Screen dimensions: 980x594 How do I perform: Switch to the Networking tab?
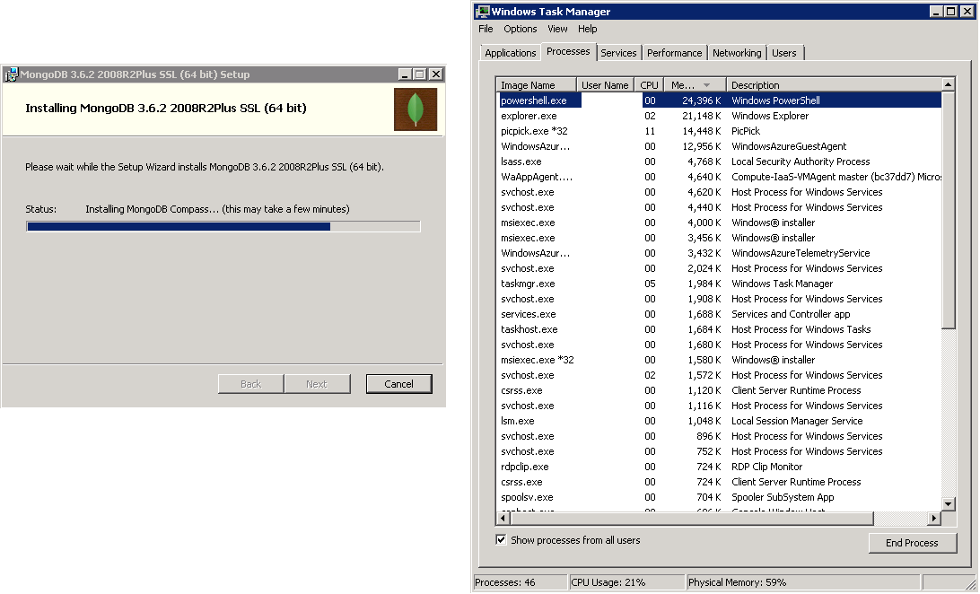tap(737, 53)
